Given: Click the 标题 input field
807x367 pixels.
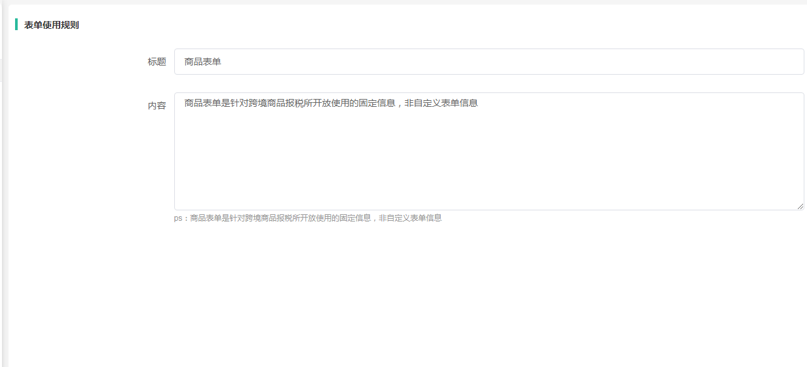Looking at the screenshot, I should (x=489, y=62).
